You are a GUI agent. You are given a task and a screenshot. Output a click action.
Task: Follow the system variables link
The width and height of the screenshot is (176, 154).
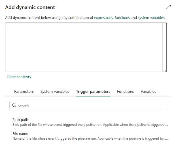tap(151, 18)
